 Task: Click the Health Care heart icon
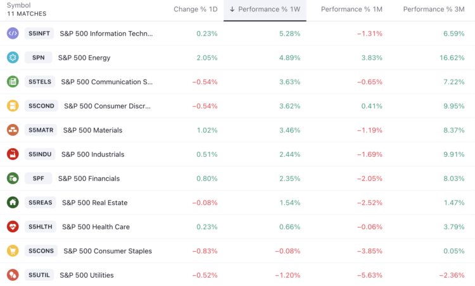(13, 227)
